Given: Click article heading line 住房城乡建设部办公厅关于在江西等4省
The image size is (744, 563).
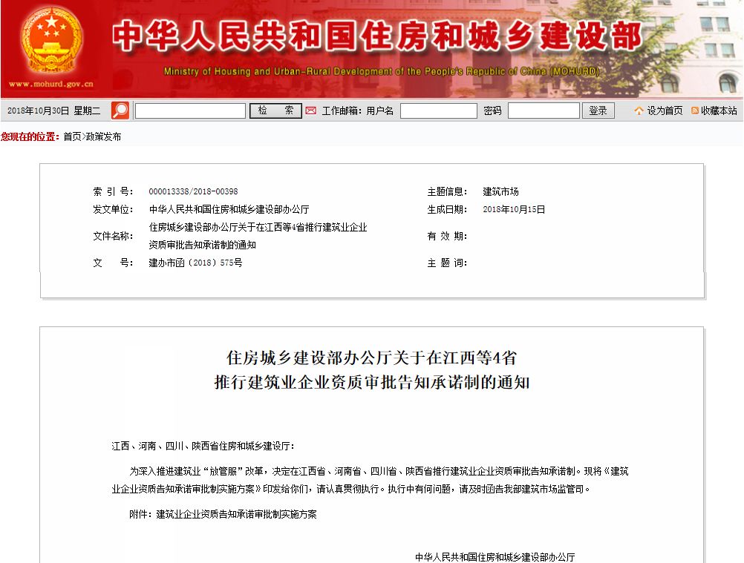Looking at the screenshot, I should (371, 358).
